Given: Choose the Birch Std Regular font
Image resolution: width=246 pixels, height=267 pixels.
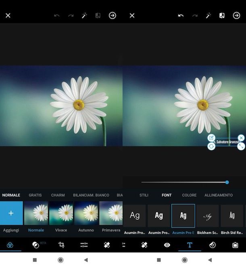Looking at the screenshot, I should [x=232, y=216].
